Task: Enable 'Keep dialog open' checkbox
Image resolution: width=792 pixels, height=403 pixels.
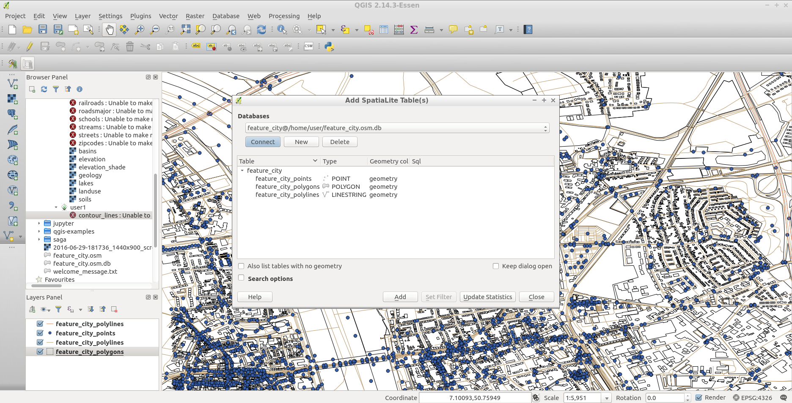Action: click(496, 266)
